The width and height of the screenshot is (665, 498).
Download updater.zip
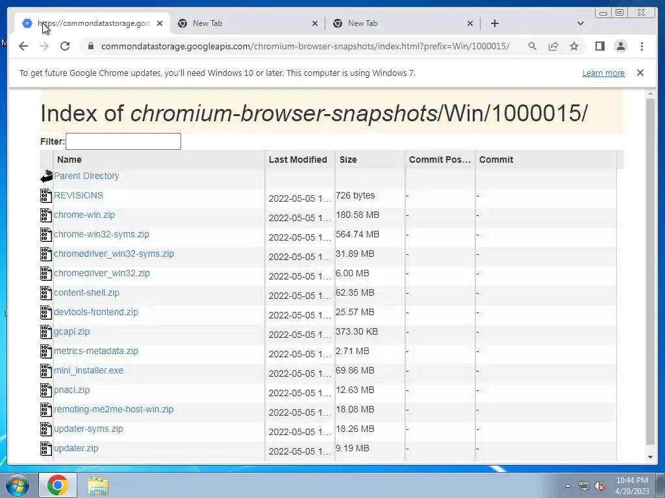pos(76,449)
